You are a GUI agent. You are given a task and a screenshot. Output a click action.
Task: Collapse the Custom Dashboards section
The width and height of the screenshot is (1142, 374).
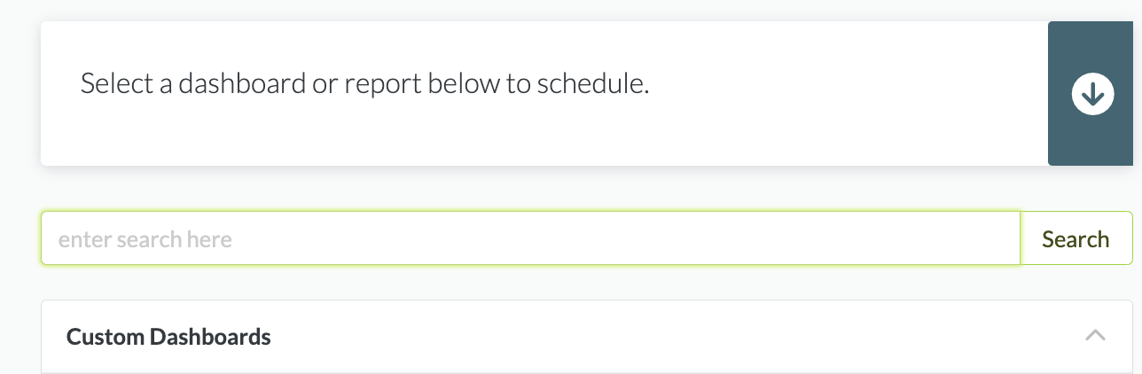point(1095,336)
